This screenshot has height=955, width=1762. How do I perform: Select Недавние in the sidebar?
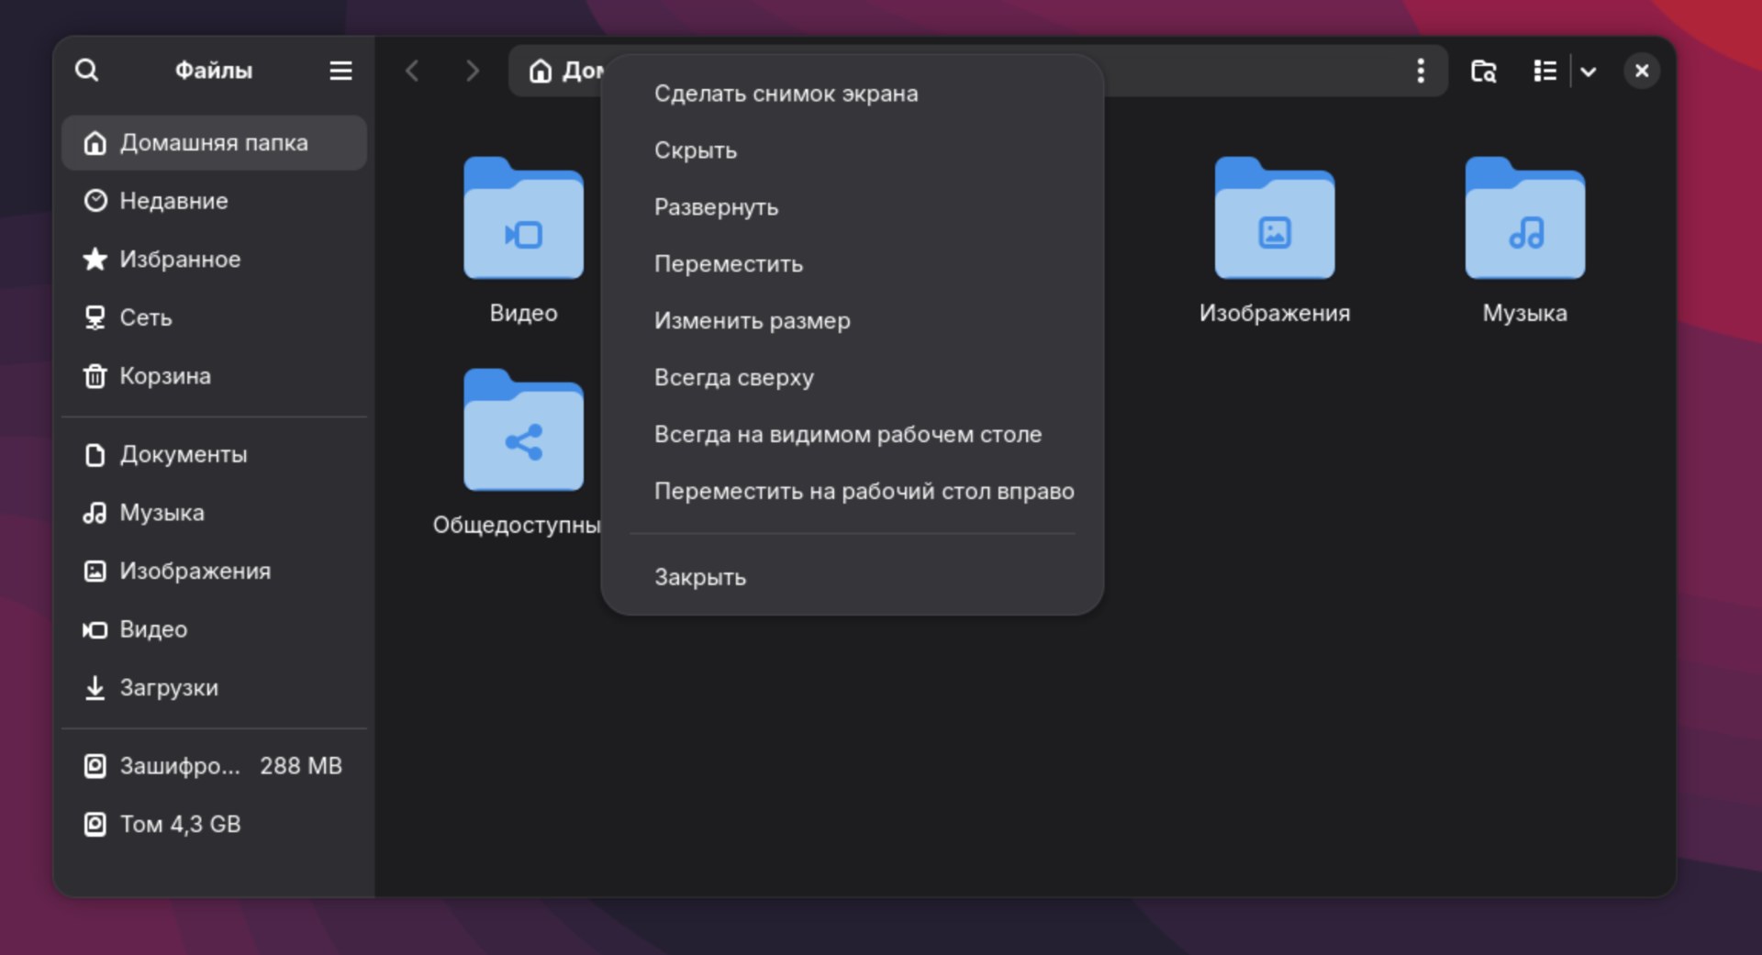coord(173,201)
